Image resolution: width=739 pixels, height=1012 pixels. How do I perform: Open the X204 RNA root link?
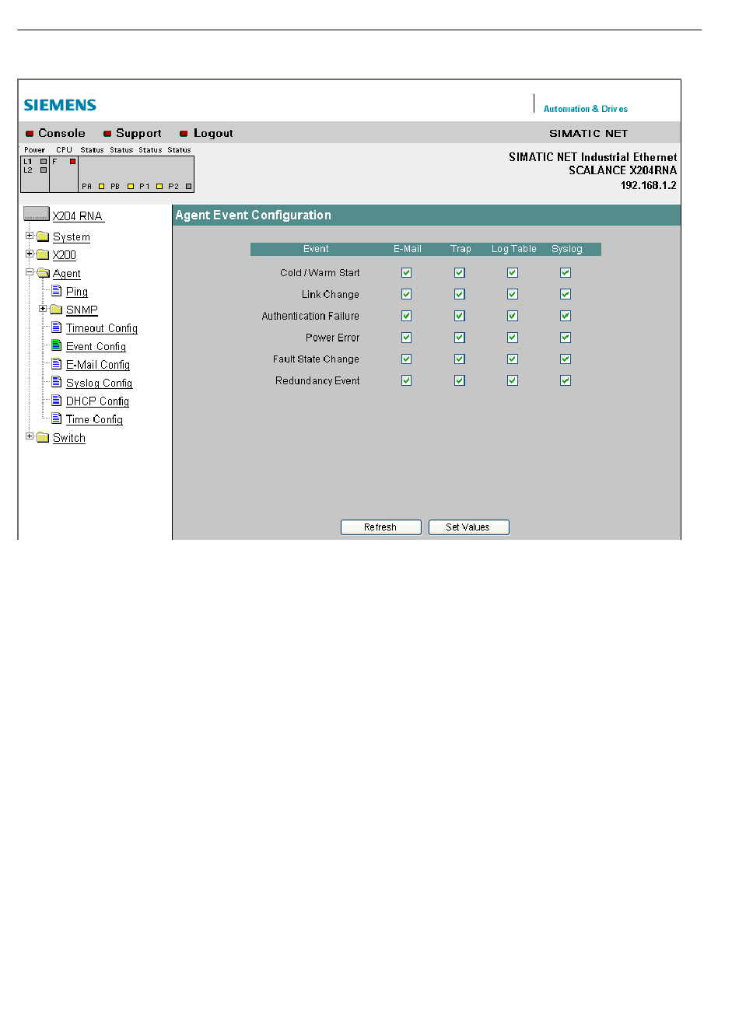coord(78,215)
